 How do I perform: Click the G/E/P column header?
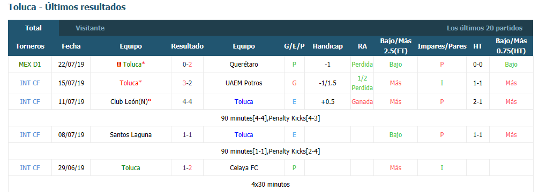click(x=294, y=46)
